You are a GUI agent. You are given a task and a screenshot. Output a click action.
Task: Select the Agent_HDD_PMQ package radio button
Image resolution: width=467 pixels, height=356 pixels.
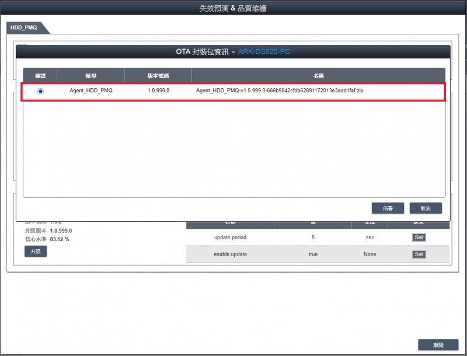[40, 92]
